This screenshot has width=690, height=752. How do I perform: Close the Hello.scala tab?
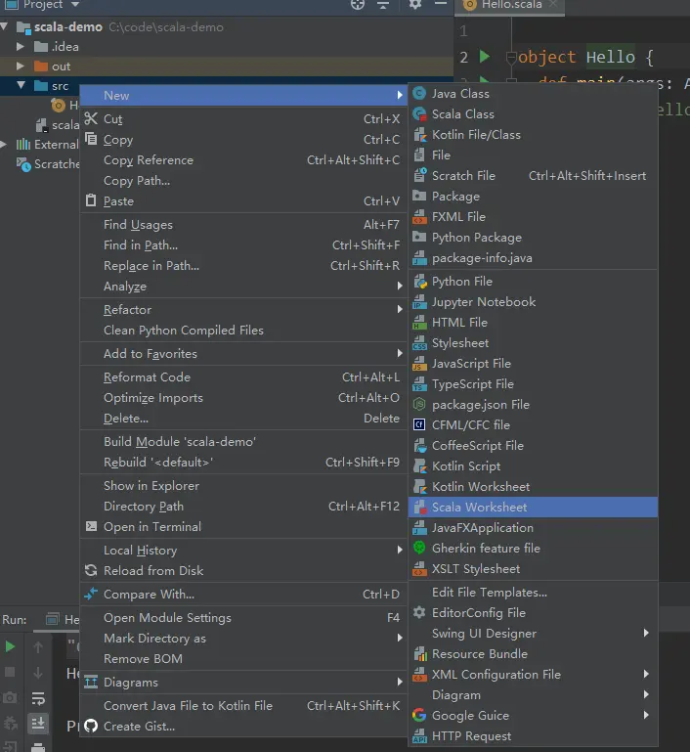pos(553,4)
